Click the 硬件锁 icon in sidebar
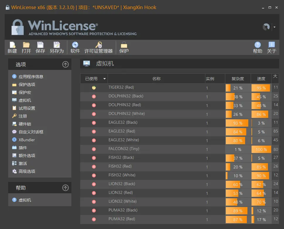Viewport: 284px width, 229px height. (14, 124)
